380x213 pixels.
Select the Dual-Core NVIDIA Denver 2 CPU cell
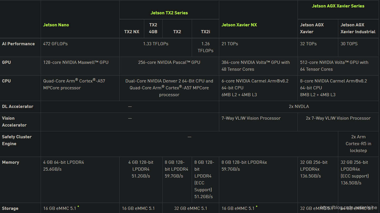point(169,88)
